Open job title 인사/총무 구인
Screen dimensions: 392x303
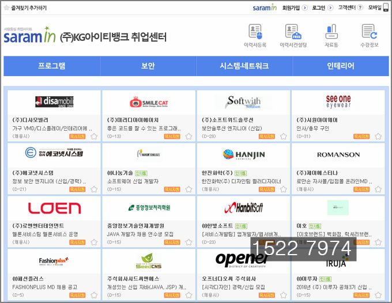pyautogui.click(x=313, y=128)
